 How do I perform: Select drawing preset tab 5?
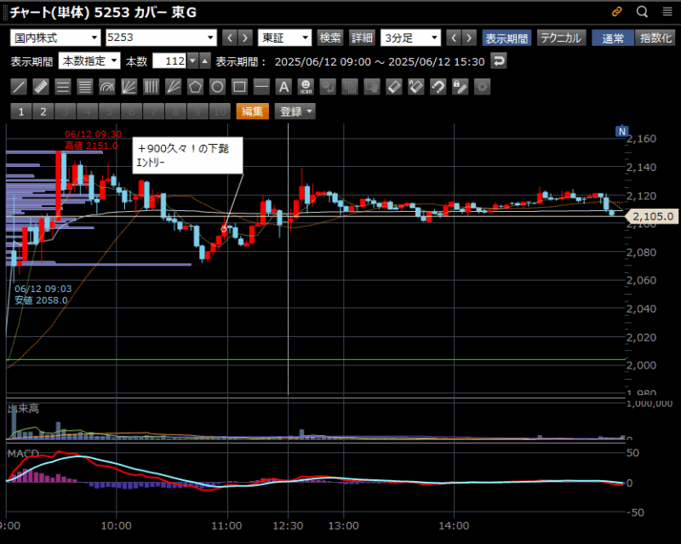(110, 112)
